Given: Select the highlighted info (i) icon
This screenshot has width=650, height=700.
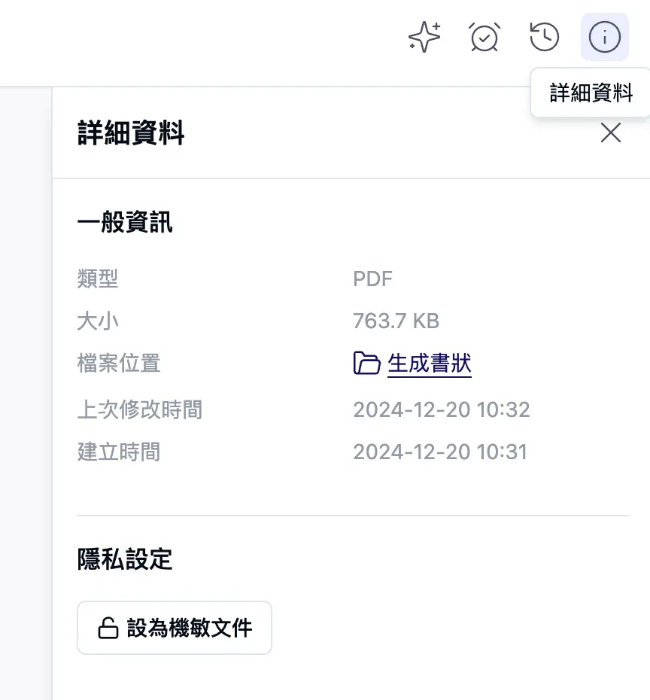Looking at the screenshot, I should (604, 37).
